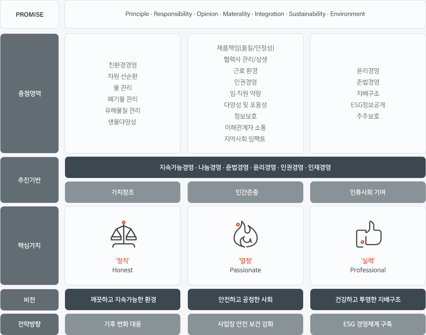The image size is (426, 335).
Task: Click the 전략방향 side label
Action: 29,324
